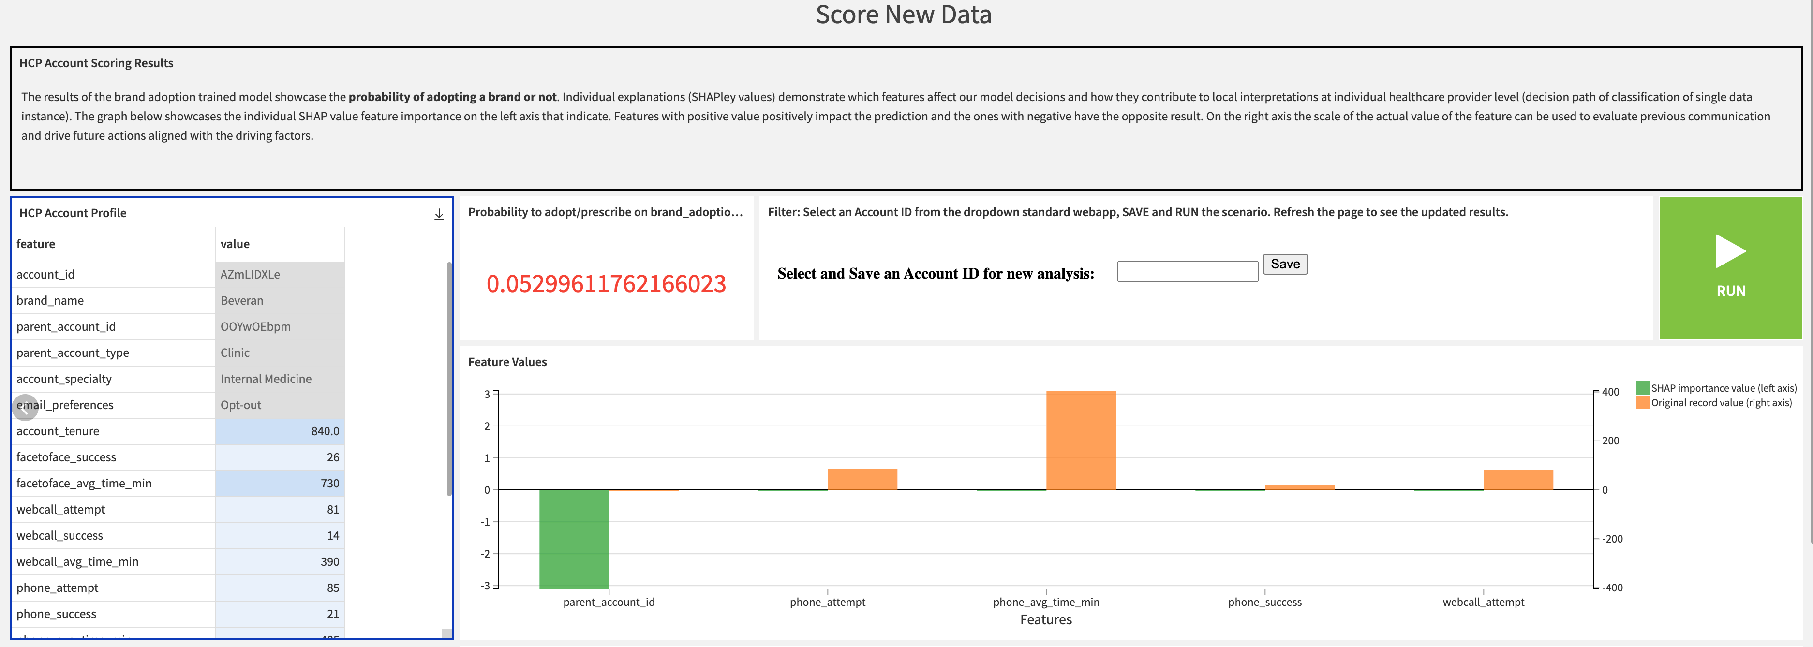Screen dimensions: 1813x647
Task: Click the table vertical scrollbar thumb
Action: click(448, 378)
